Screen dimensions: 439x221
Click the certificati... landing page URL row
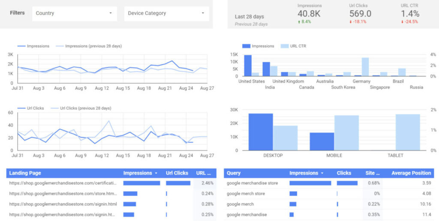tap(63, 183)
